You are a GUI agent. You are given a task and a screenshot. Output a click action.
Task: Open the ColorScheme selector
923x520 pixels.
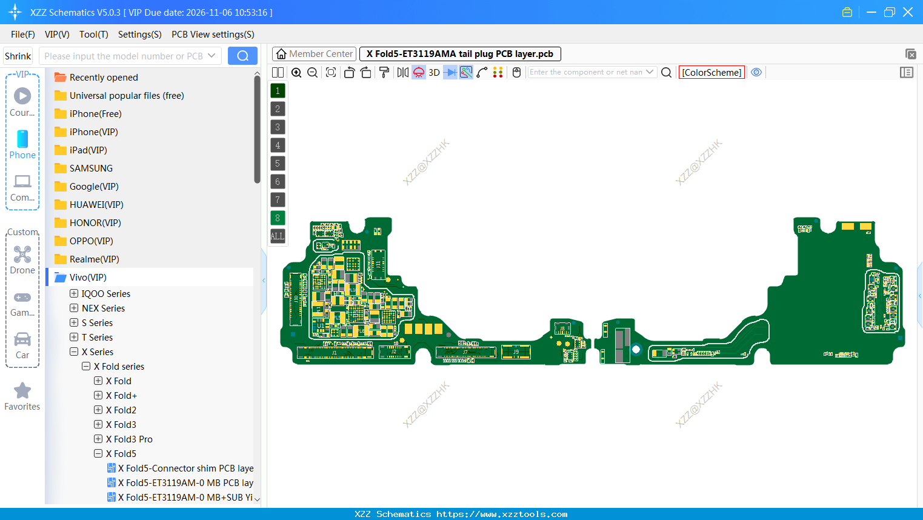tap(711, 72)
